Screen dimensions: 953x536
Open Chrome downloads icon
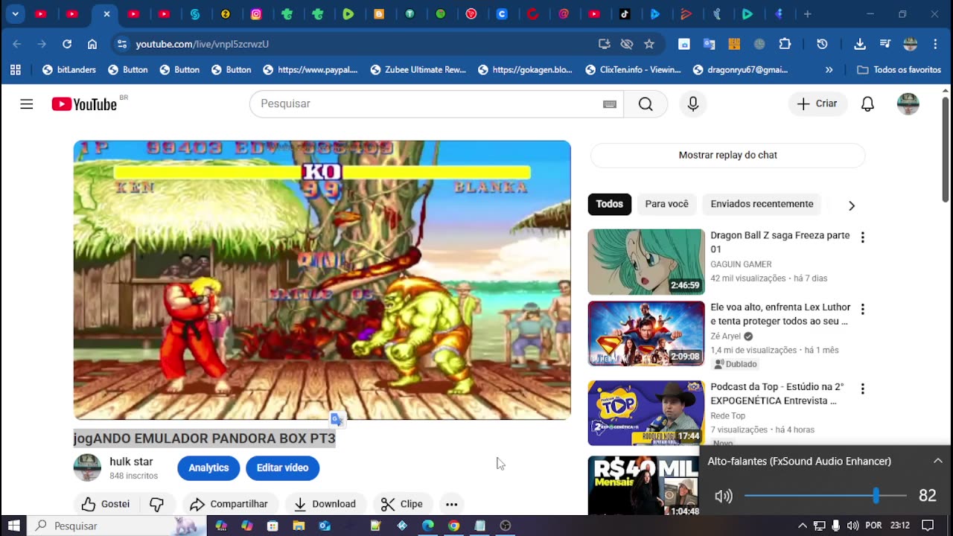pos(860,44)
